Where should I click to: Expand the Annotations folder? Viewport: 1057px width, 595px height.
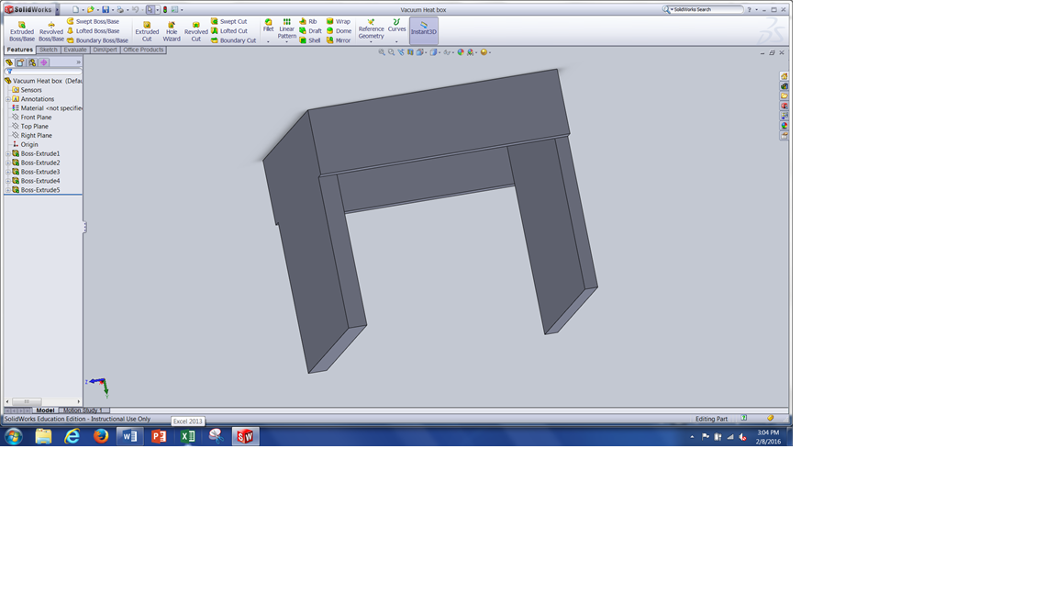click(x=8, y=99)
